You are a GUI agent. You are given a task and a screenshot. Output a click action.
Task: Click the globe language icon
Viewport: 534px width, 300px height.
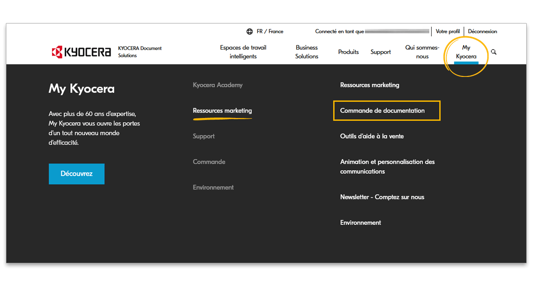(249, 32)
